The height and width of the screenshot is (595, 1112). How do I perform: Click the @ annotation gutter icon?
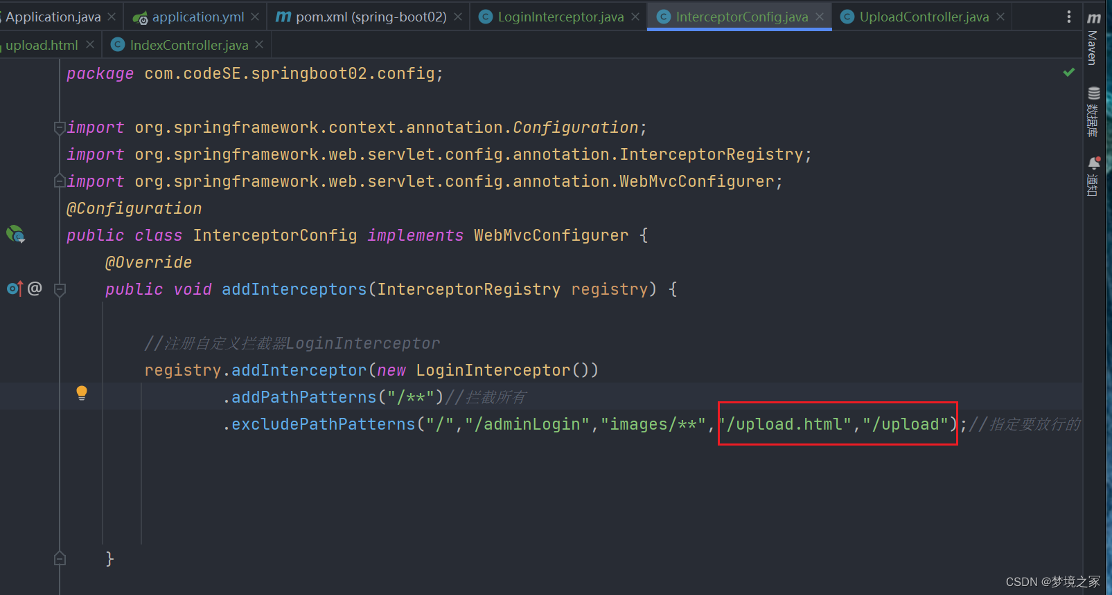[35, 288]
